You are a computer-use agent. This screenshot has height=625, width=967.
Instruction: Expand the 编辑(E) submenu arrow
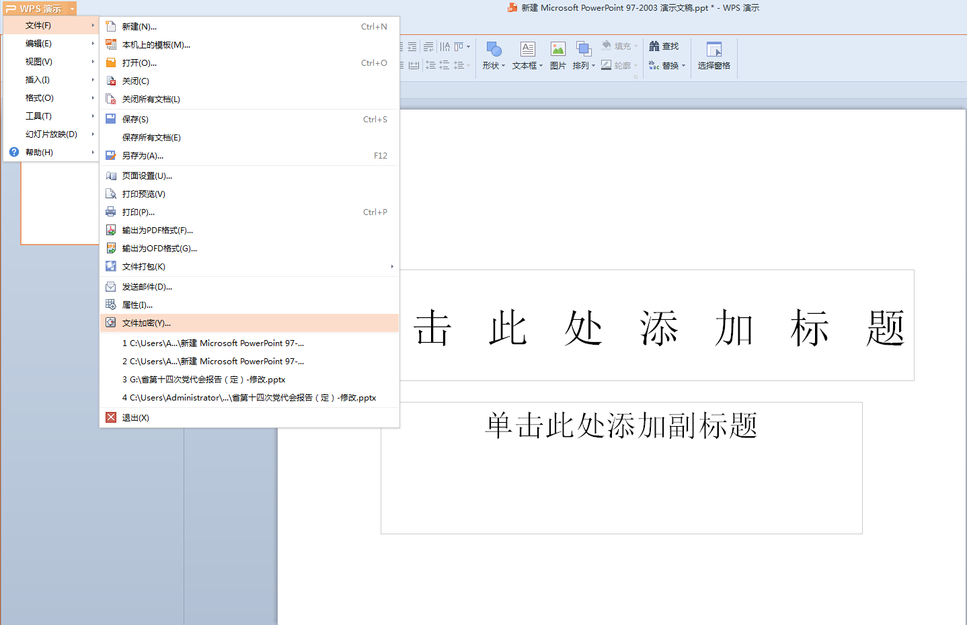[93, 43]
